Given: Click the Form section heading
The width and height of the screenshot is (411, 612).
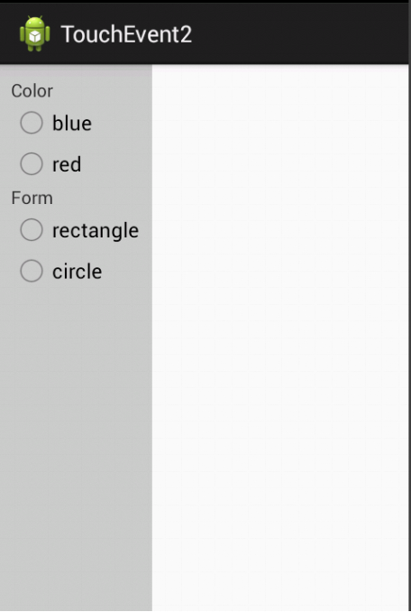Looking at the screenshot, I should click(x=32, y=198).
